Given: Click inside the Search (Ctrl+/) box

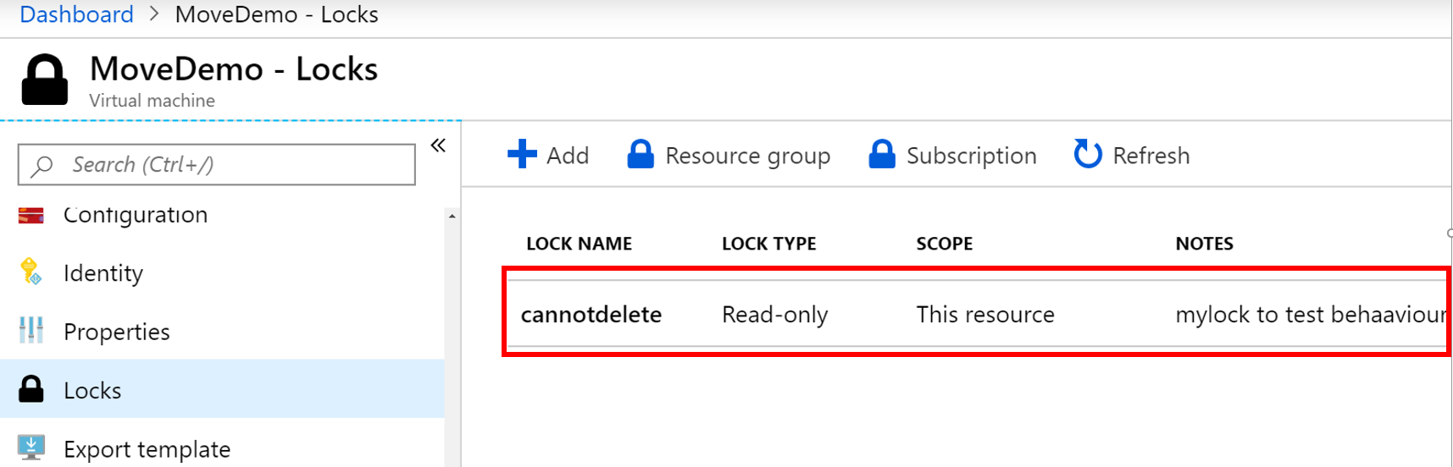Looking at the screenshot, I should [x=229, y=164].
